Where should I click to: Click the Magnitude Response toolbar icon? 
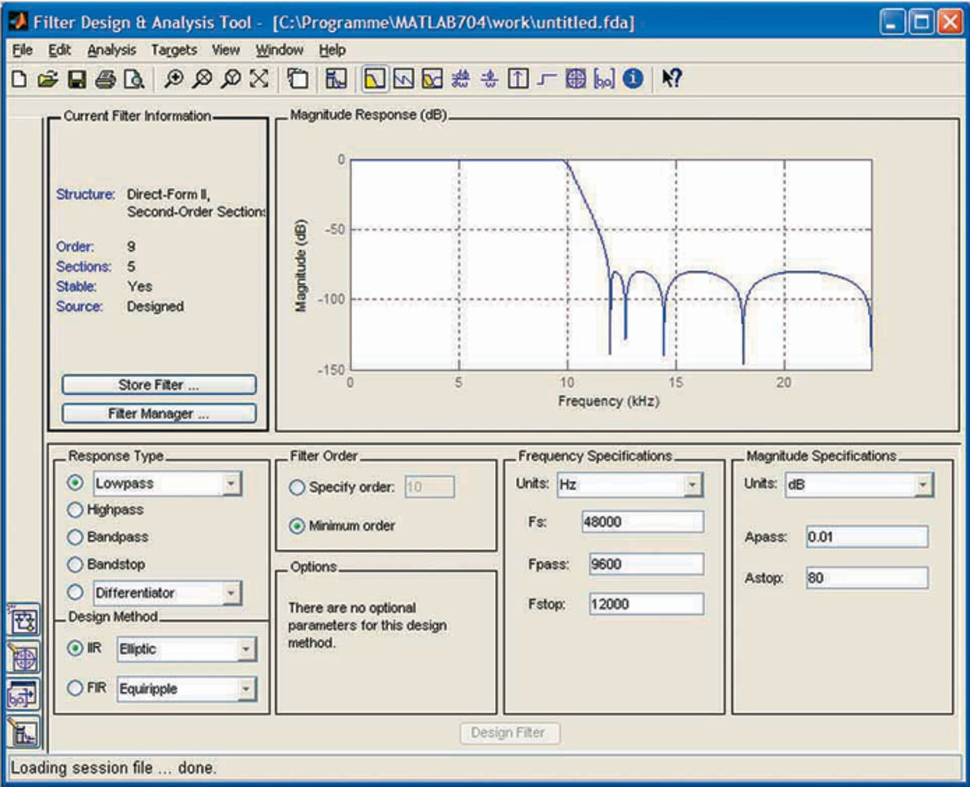point(374,79)
